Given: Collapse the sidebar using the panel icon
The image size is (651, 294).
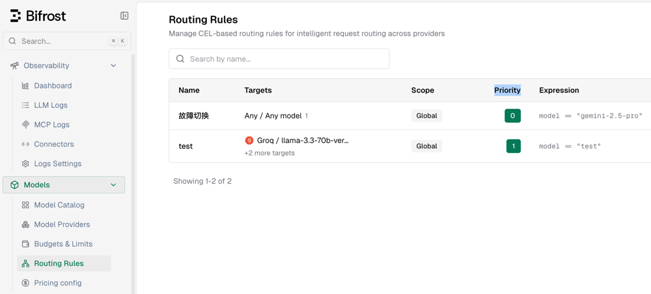Looking at the screenshot, I should coord(124,16).
